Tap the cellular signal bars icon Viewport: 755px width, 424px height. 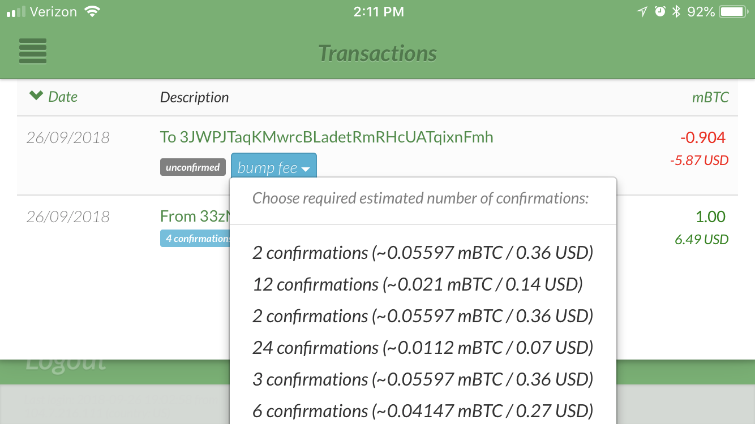16,12
